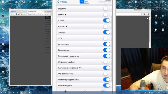168x94 pixels.
Task: Click the Spotlight row label
Action: pyautogui.click(x=62, y=32)
